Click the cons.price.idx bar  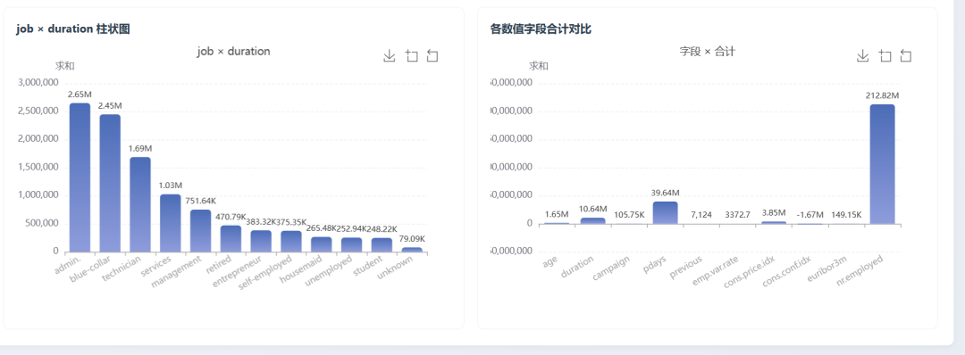pos(774,223)
